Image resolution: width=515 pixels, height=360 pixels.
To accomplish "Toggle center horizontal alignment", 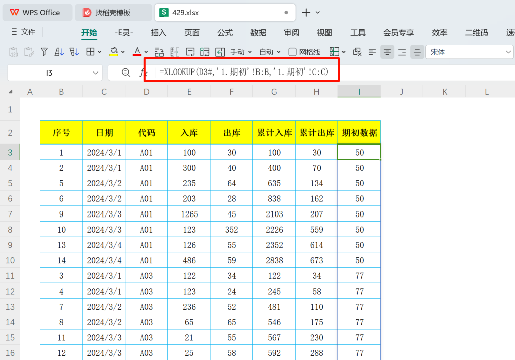I will click(387, 52).
